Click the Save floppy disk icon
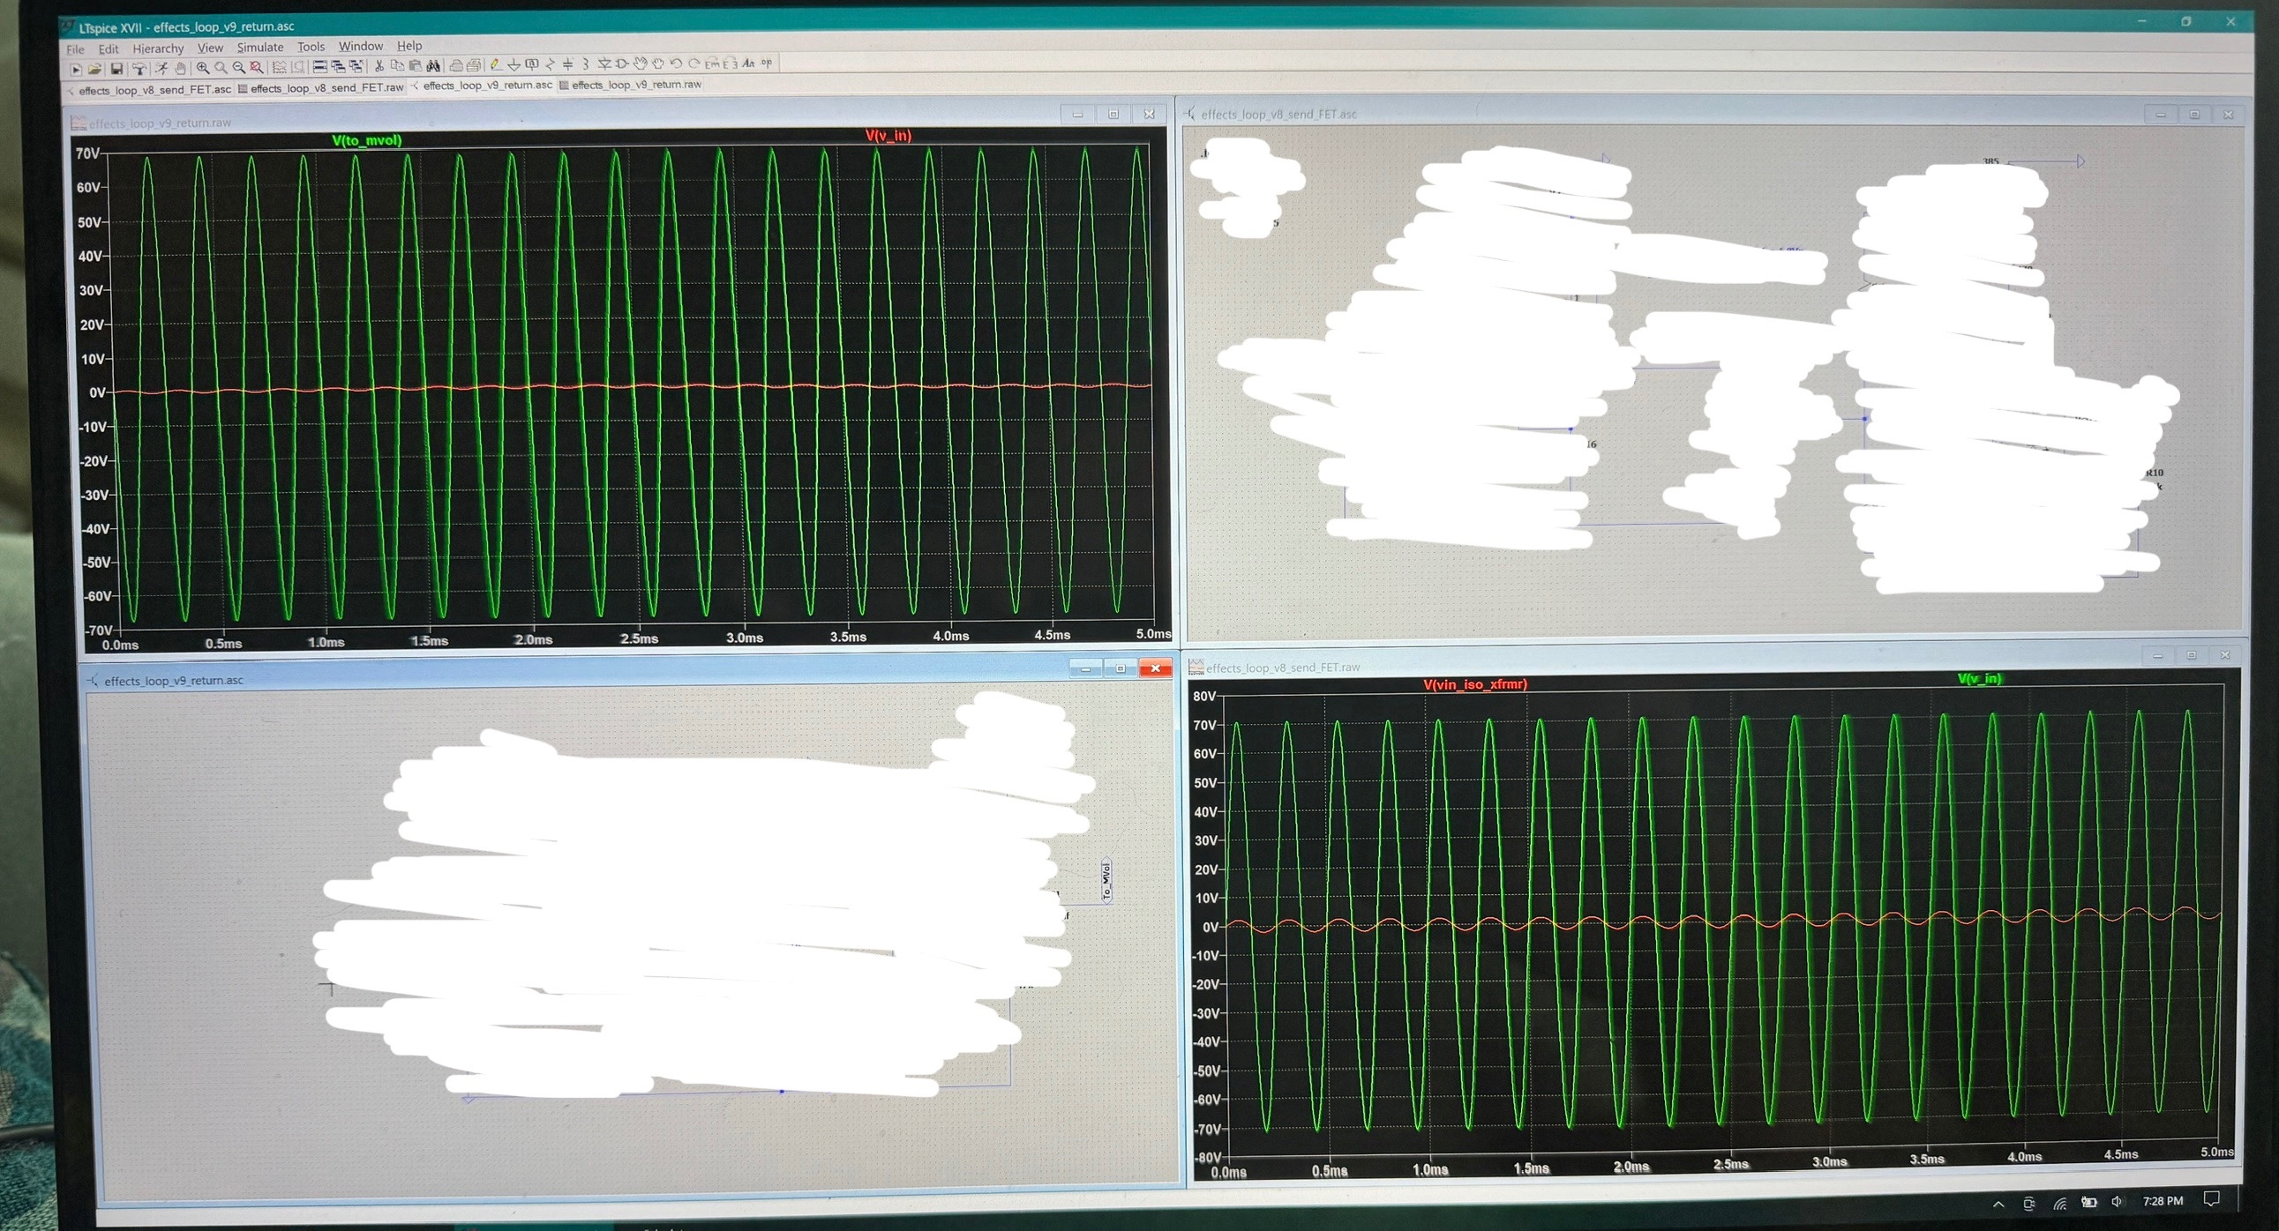Image resolution: width=2279 pixels, height=1231 pixels. (116, 68)
